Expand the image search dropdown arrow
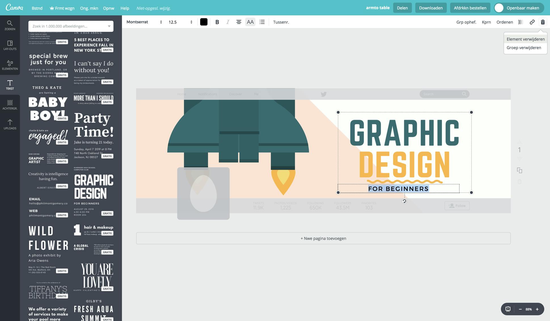 (109, 26)
